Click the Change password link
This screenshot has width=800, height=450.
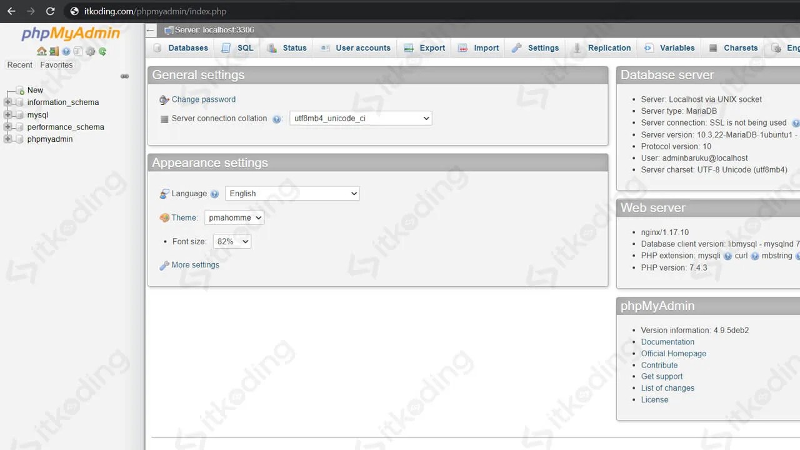point(204,99)
